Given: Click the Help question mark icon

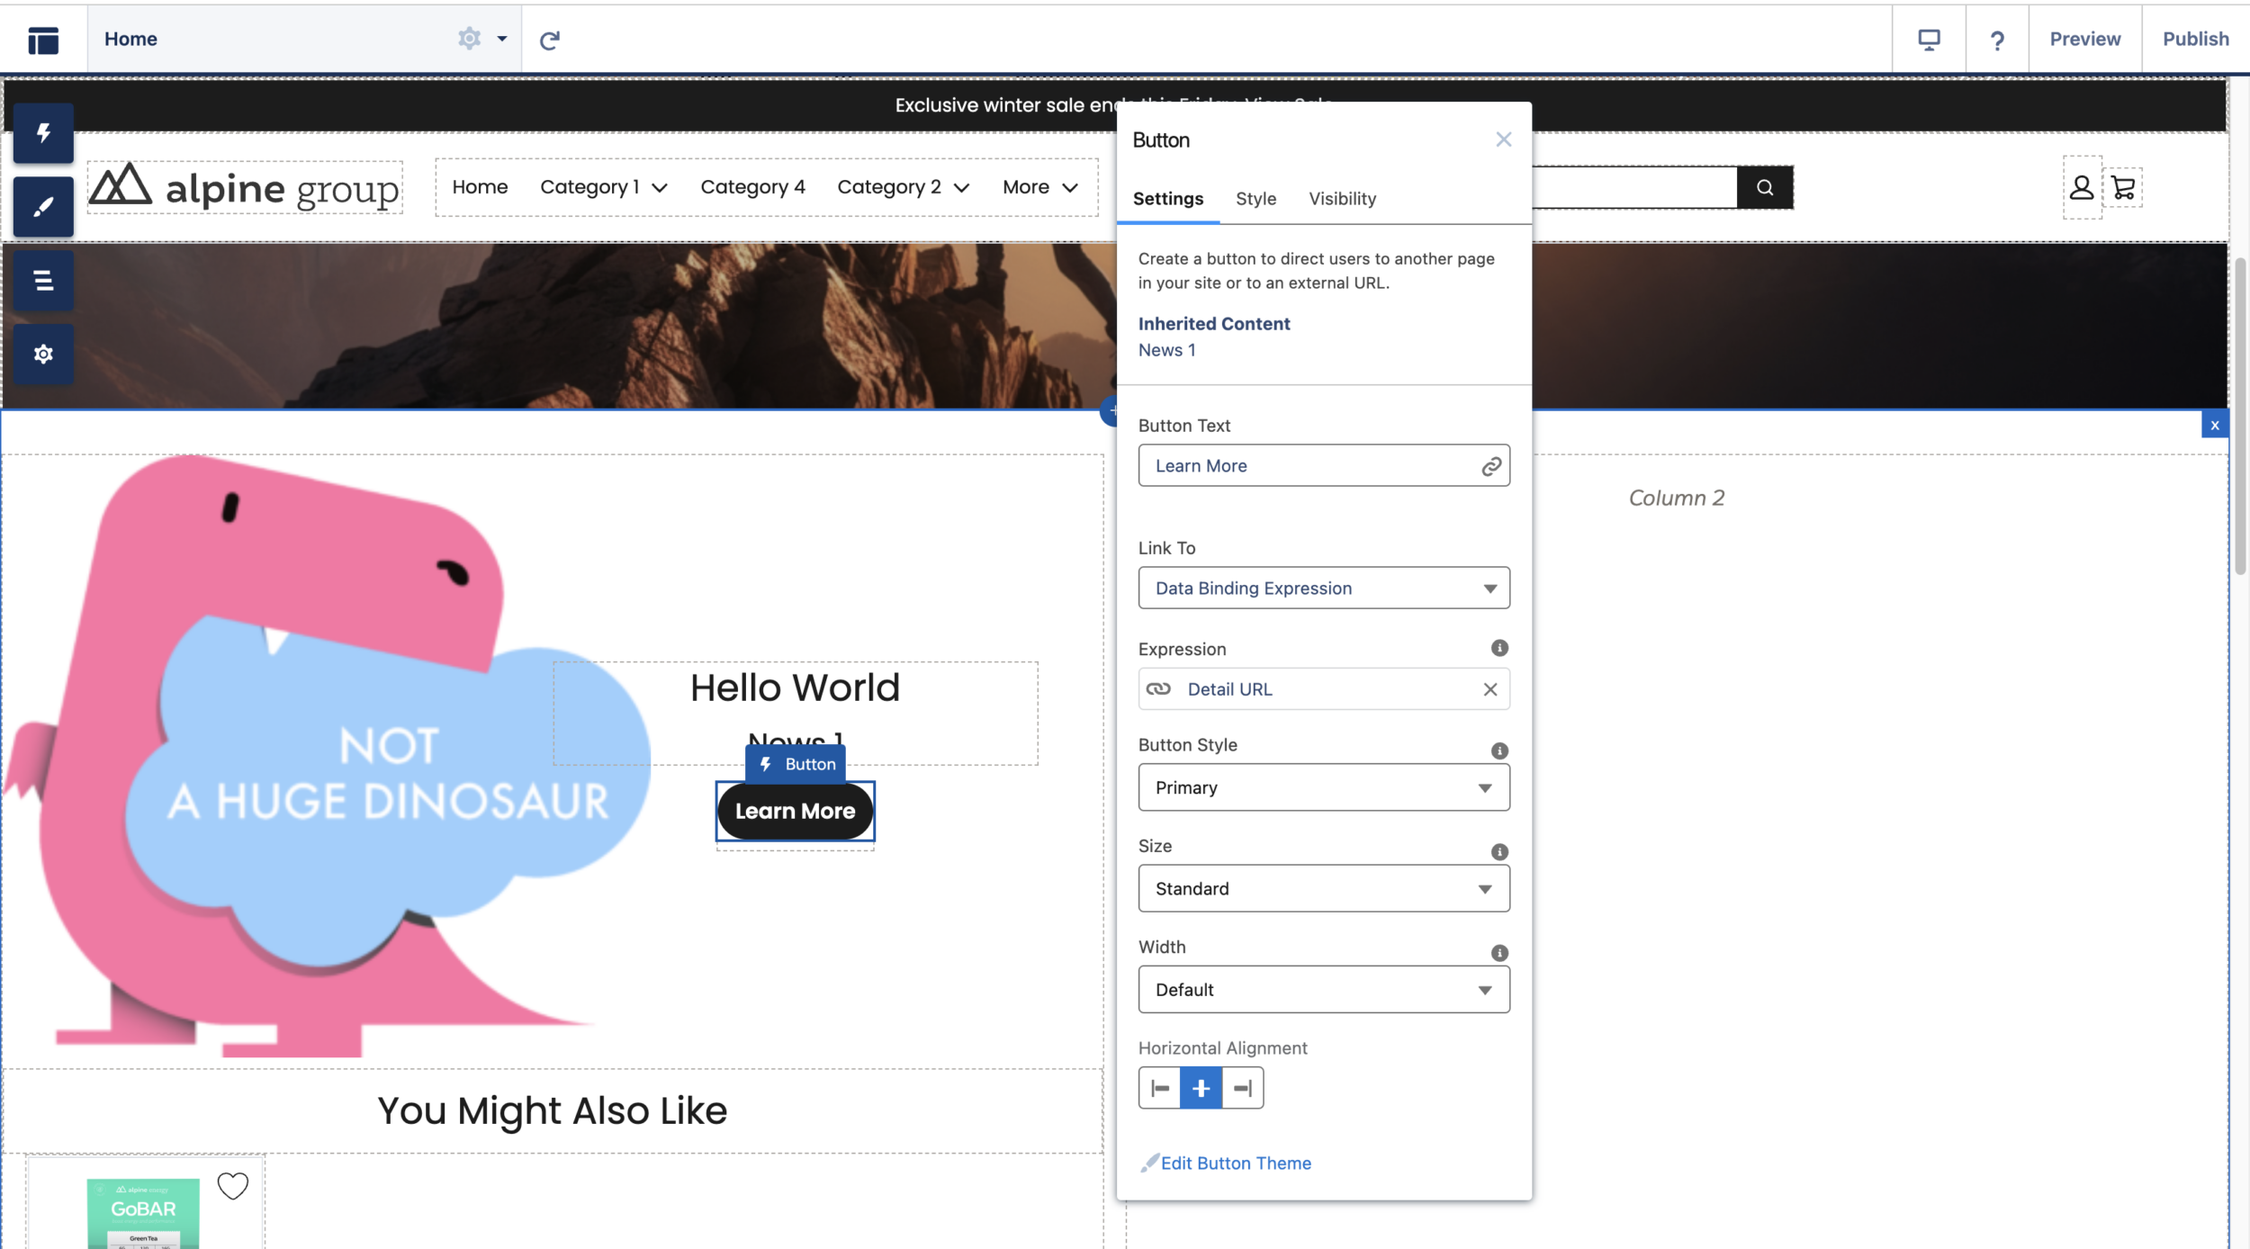Looking at the screenshot, I should point(1997,40).
